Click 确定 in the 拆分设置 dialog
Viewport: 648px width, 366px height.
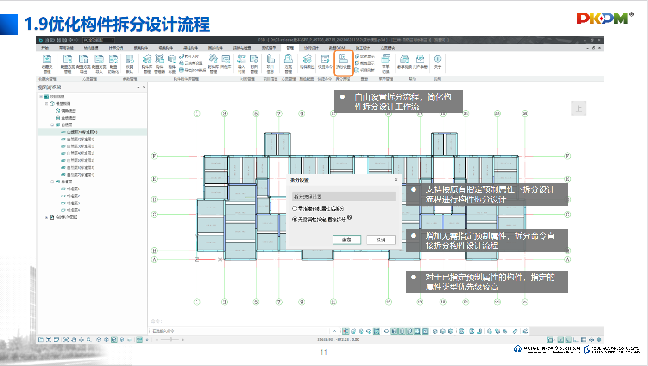click(346, 240)
